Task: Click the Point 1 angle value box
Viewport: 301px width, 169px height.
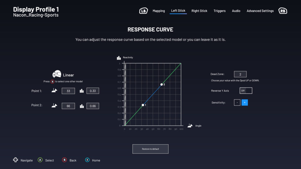Action: point(68,91)
